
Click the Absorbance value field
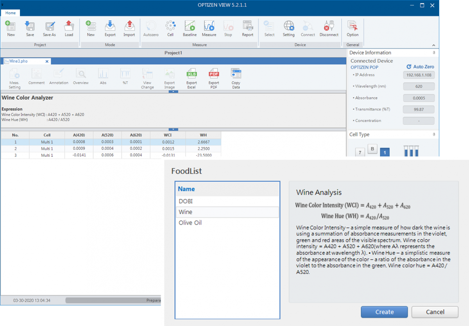pyautogui.click(x=419, y=98)
